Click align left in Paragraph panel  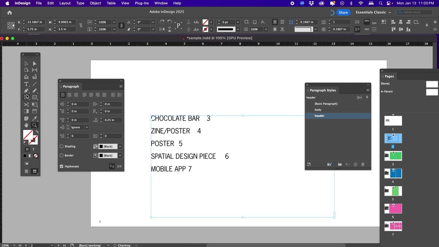pyautogui.click(x=62, y=95)
